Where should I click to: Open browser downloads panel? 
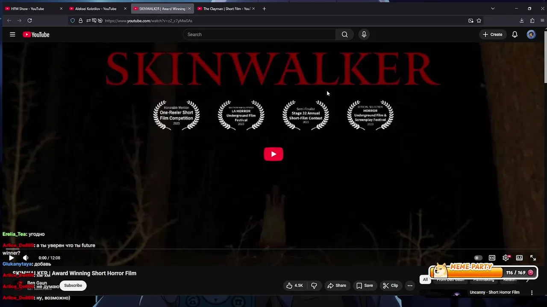coord(522,20)
